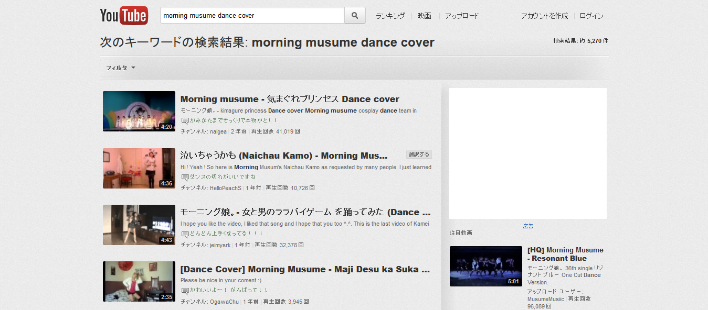
Task: Click the 4:43 duration badge
Action: tap(167, 240)
